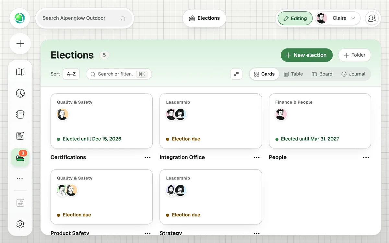This screenshot has height=243, width=389.
Task: Switch to the Table view
Action: pos(293,74)
